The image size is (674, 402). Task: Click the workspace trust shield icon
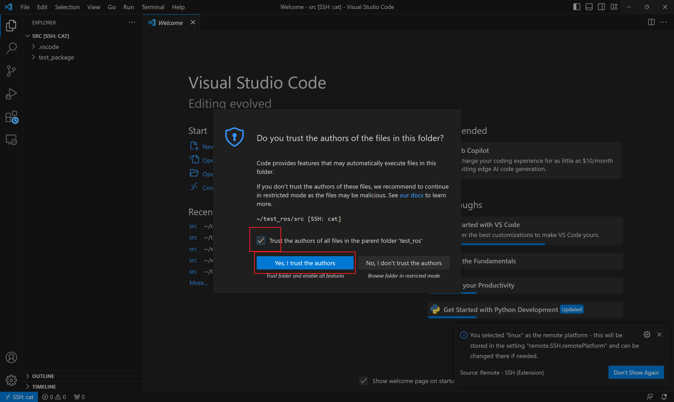point(234,137)
